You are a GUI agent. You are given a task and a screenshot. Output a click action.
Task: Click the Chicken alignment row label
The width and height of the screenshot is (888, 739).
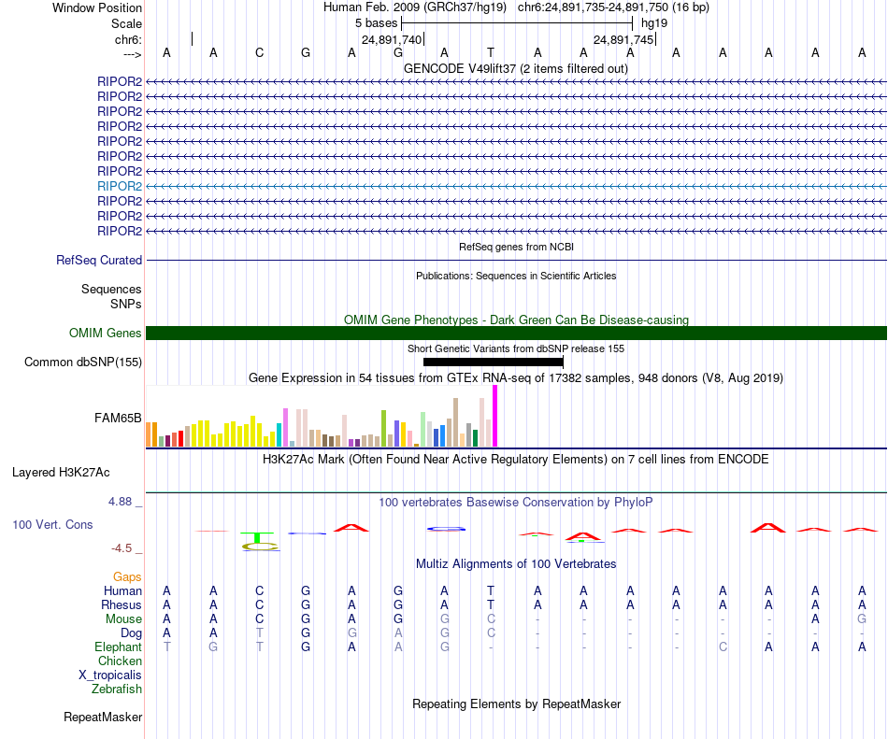pos(120,661)
